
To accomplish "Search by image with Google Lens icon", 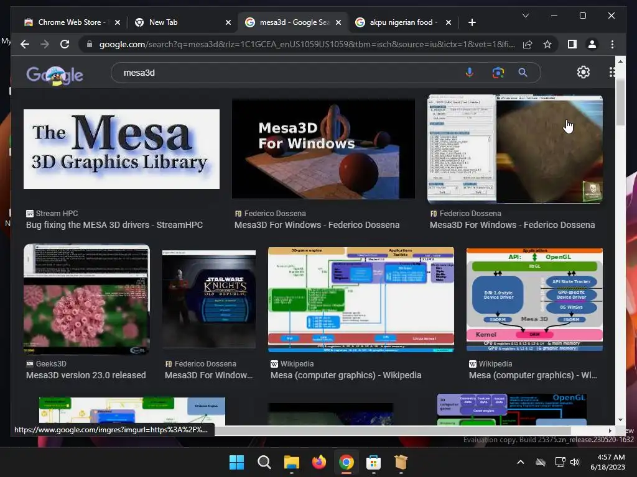I will pos(498,73).
